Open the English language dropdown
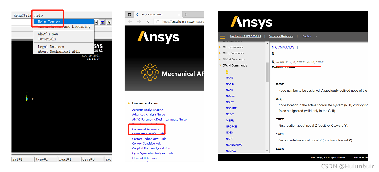The width and height of the screenshot is (379, 172). tap(309, 36)
